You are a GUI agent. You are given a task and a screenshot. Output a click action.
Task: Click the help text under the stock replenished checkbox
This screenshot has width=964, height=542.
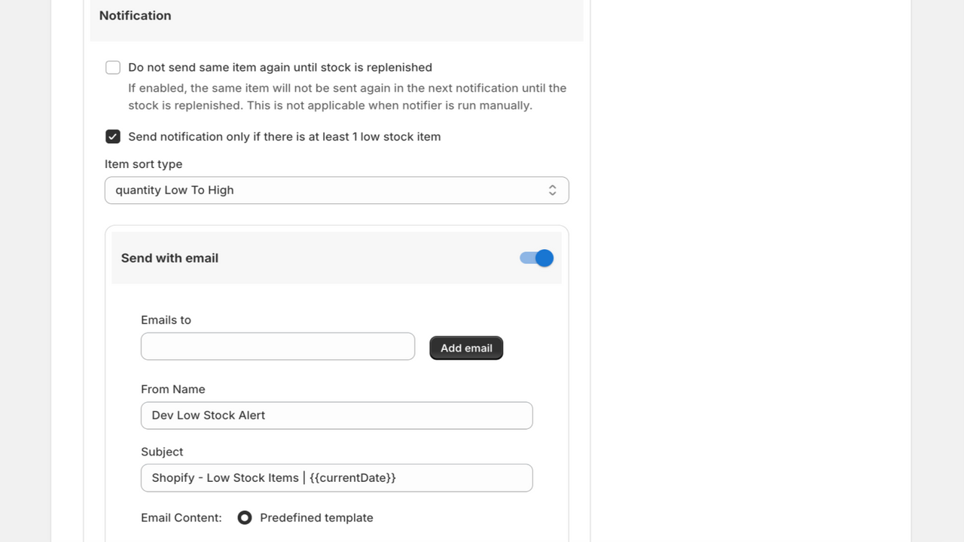pyautogui.click(x=347, y=97)
